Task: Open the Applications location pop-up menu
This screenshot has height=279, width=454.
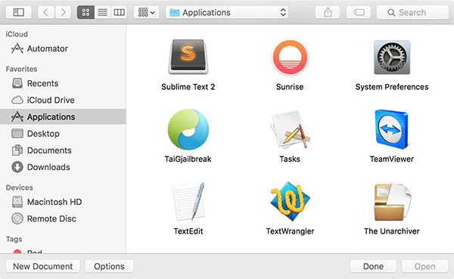Action: (227, 12)
